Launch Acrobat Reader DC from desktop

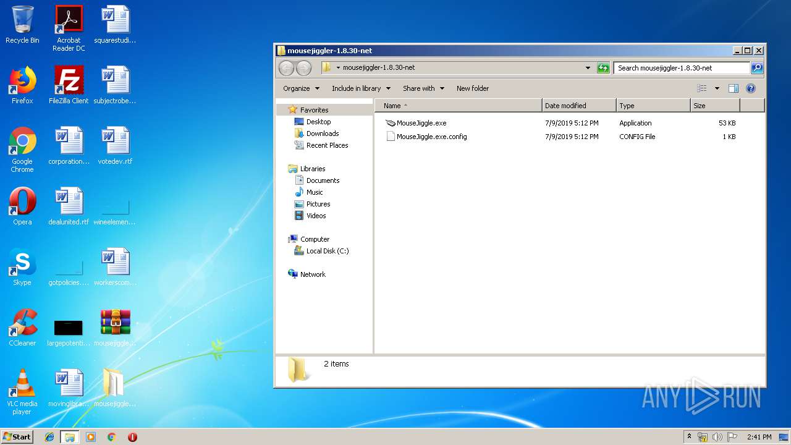pyautogui.click(x=69, y=28)
